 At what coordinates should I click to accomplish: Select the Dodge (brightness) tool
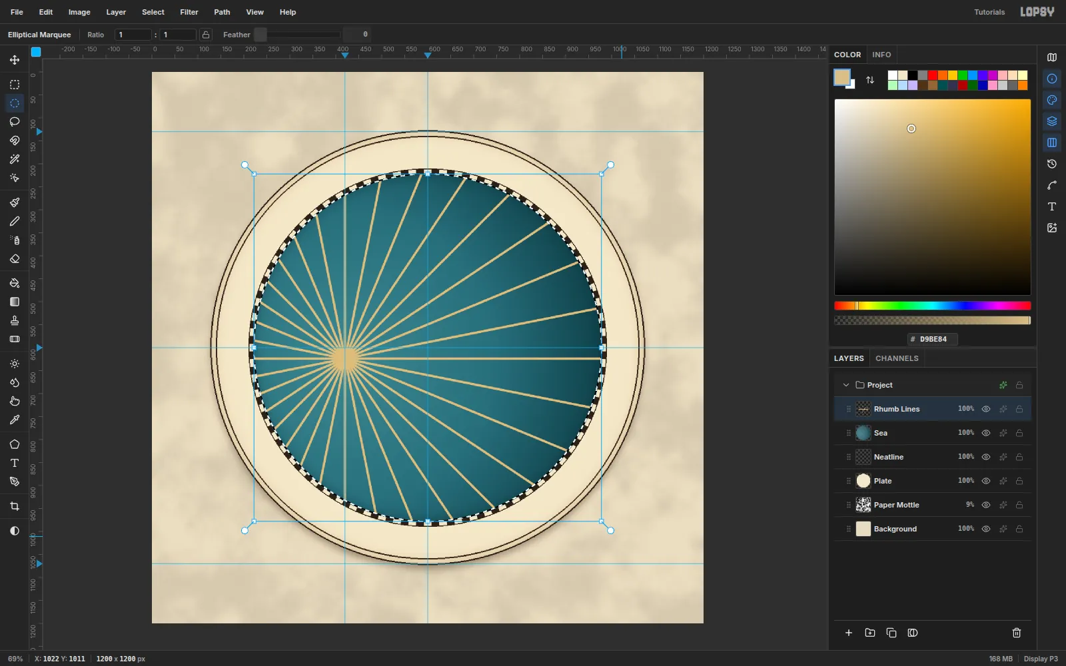15,364
